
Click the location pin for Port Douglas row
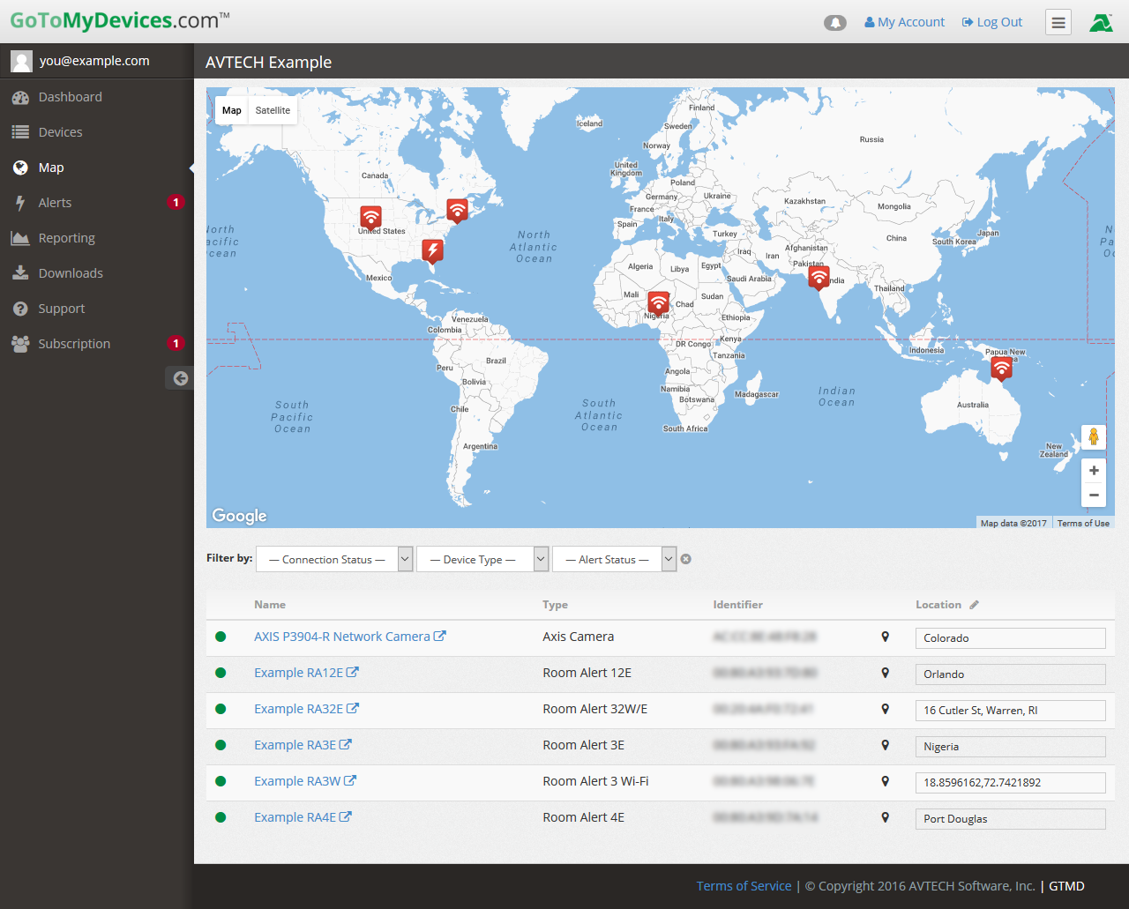pos(886,817)
